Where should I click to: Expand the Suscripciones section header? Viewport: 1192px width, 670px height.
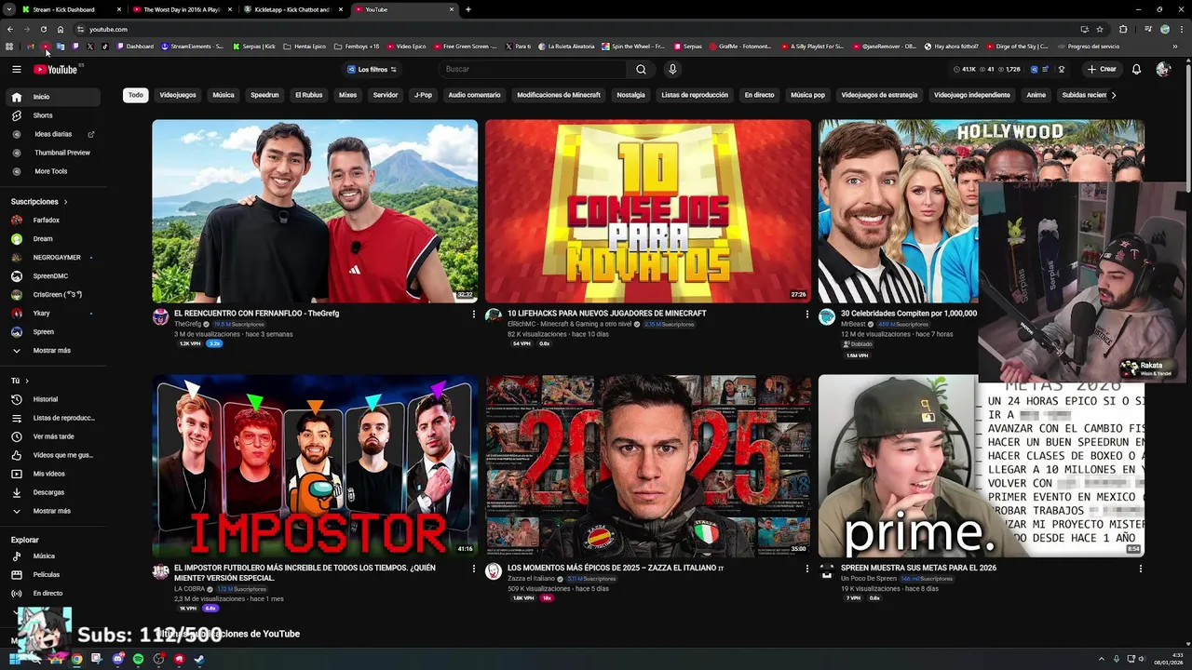38,202
